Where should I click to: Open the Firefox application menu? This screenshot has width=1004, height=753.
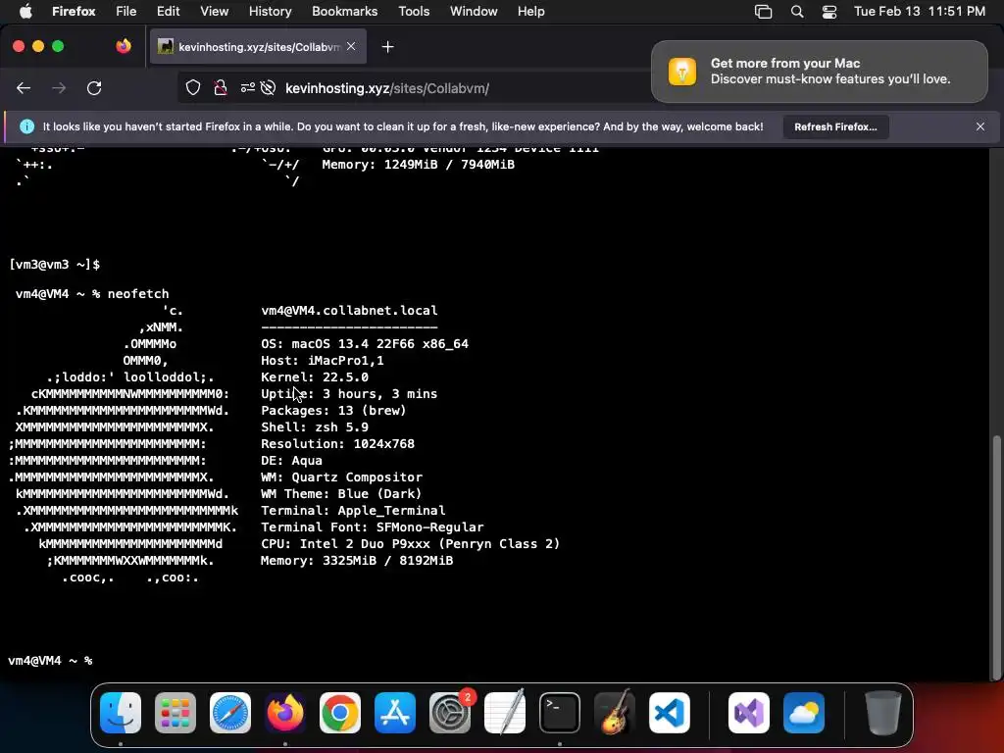[74, 12]
